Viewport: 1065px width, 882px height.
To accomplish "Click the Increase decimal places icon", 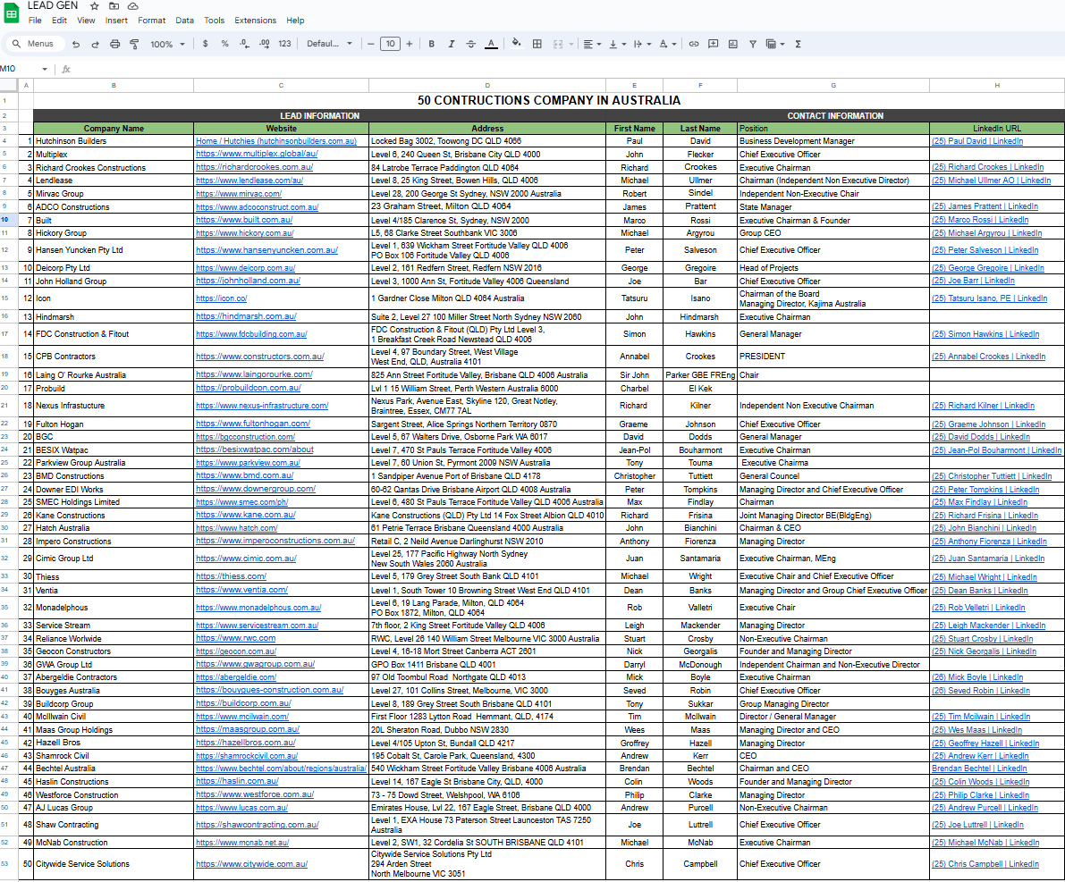I will click(x=265, y=43).
